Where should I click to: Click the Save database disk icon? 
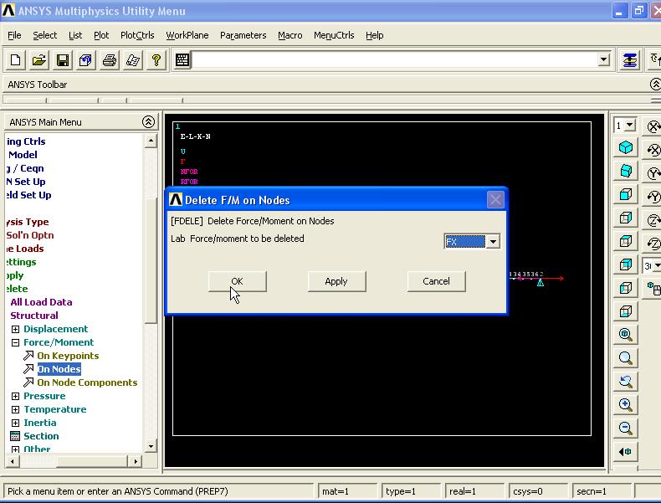pos(63,60)
